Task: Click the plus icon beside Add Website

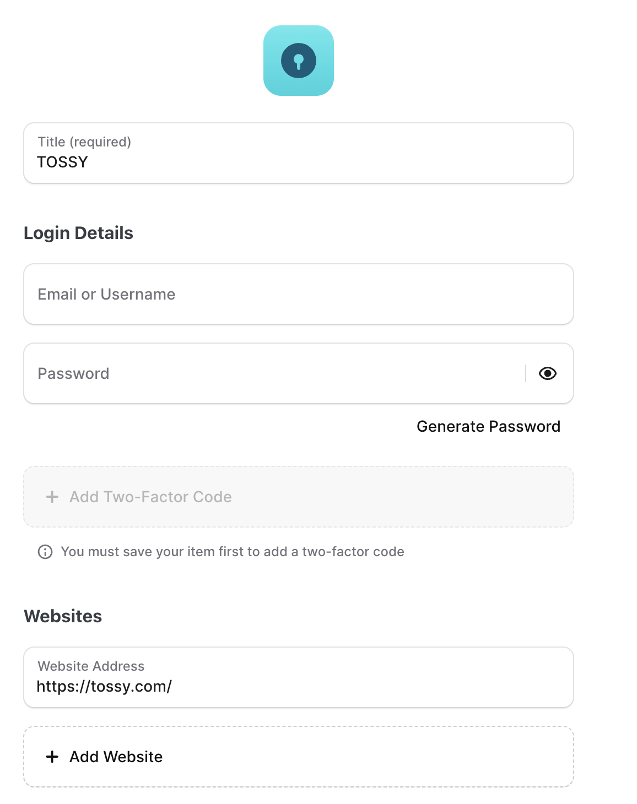Action: click(x=52, y=757)
